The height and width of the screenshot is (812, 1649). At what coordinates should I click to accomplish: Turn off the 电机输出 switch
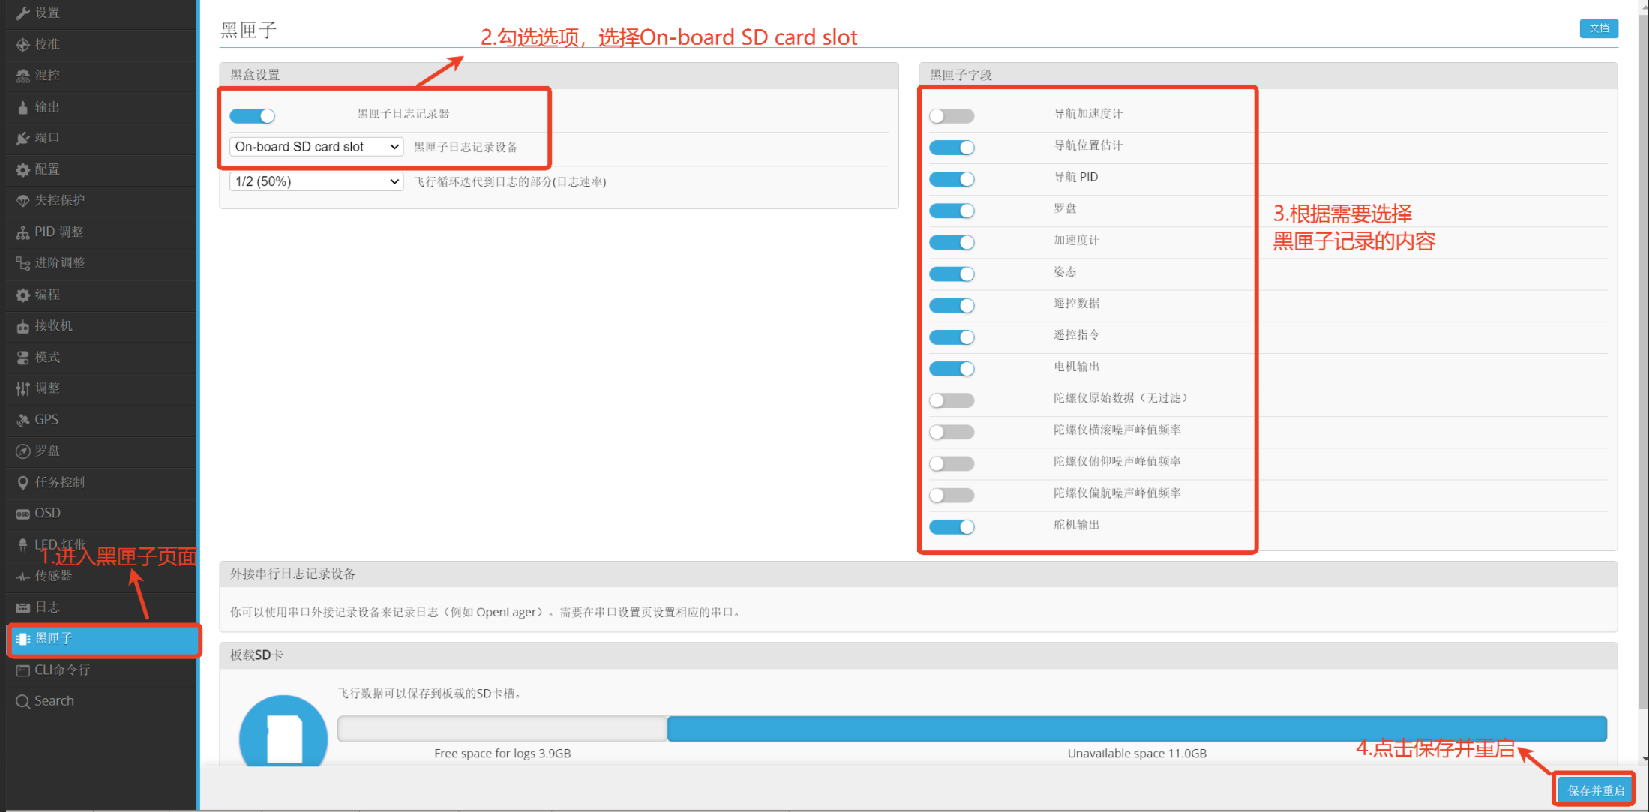(x=952, y=369)
